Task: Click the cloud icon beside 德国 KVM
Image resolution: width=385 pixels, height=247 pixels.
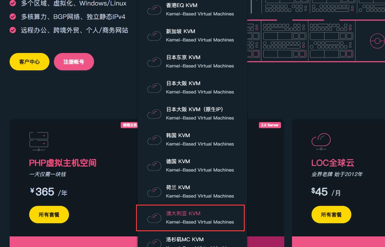Action: (154, 166)
